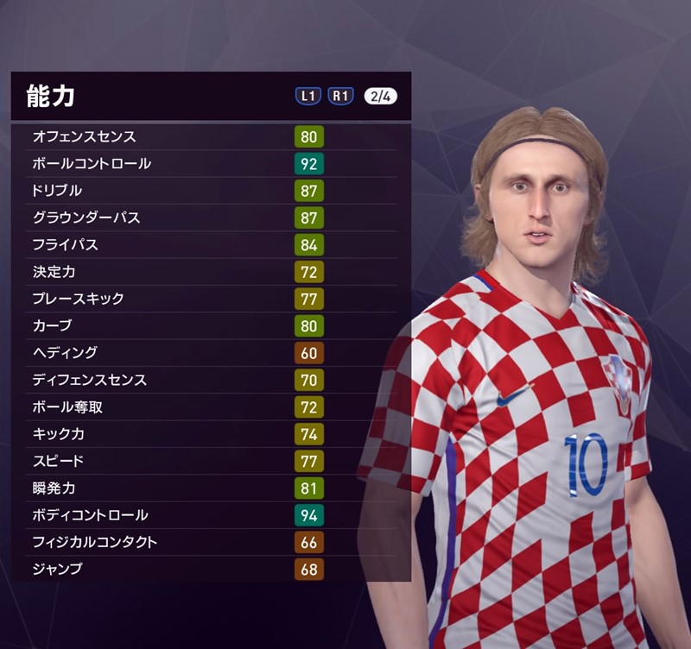This screenshot has width=691, height=649.
Task: Select the 2/4 page indicator
Action: 380,96
